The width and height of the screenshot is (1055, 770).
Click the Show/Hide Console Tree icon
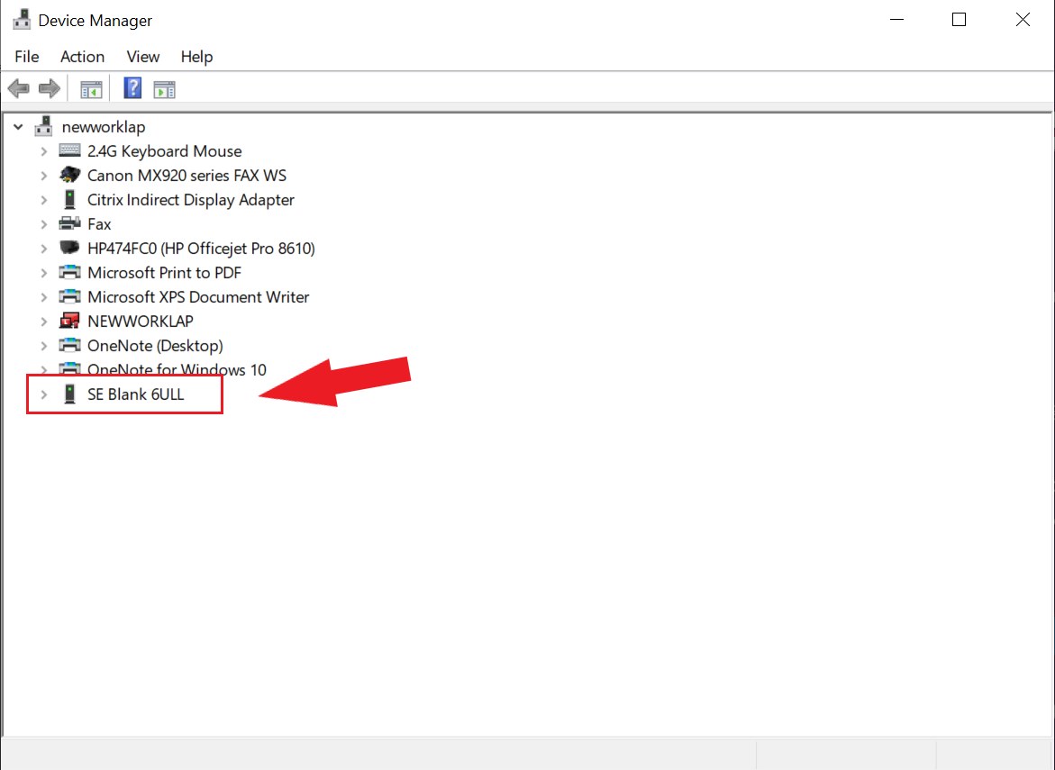(x=91, y=88)
